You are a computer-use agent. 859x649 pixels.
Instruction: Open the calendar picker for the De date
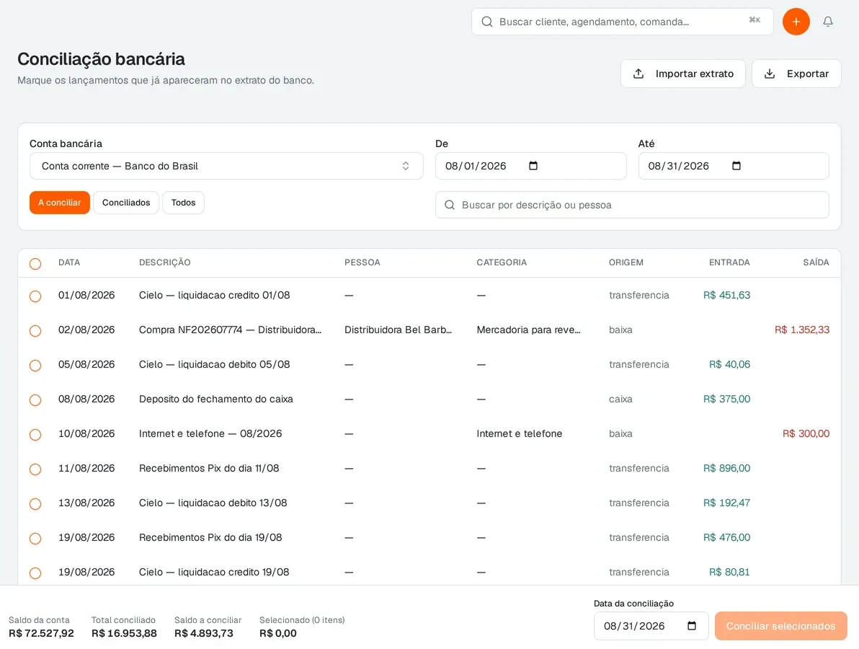pyautogui.click(x=533, y=166)
